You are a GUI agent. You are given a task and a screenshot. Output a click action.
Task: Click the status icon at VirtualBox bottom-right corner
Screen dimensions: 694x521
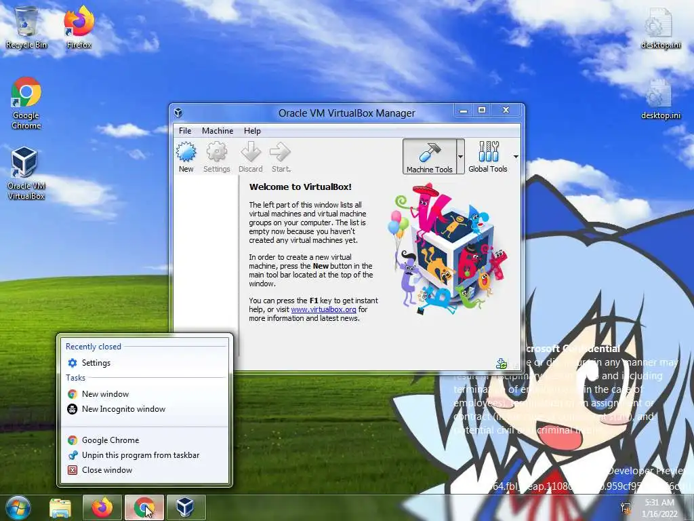(502, 364)
